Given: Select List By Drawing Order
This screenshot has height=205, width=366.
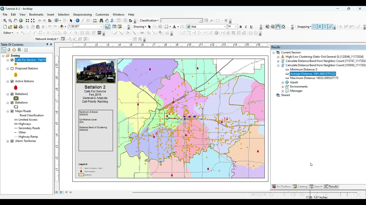Looking at the screenshot, I should (x=3, y=50).
